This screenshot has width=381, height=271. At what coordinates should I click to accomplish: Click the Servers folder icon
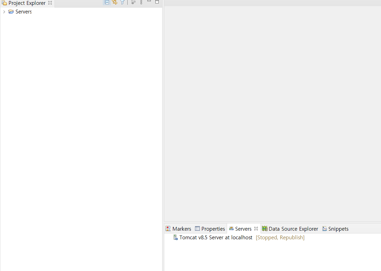(11, 11)
